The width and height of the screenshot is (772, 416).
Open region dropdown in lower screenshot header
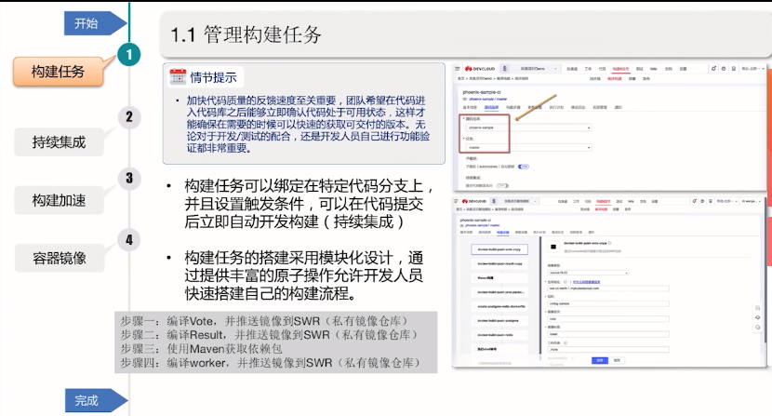(x=726, y=201)
